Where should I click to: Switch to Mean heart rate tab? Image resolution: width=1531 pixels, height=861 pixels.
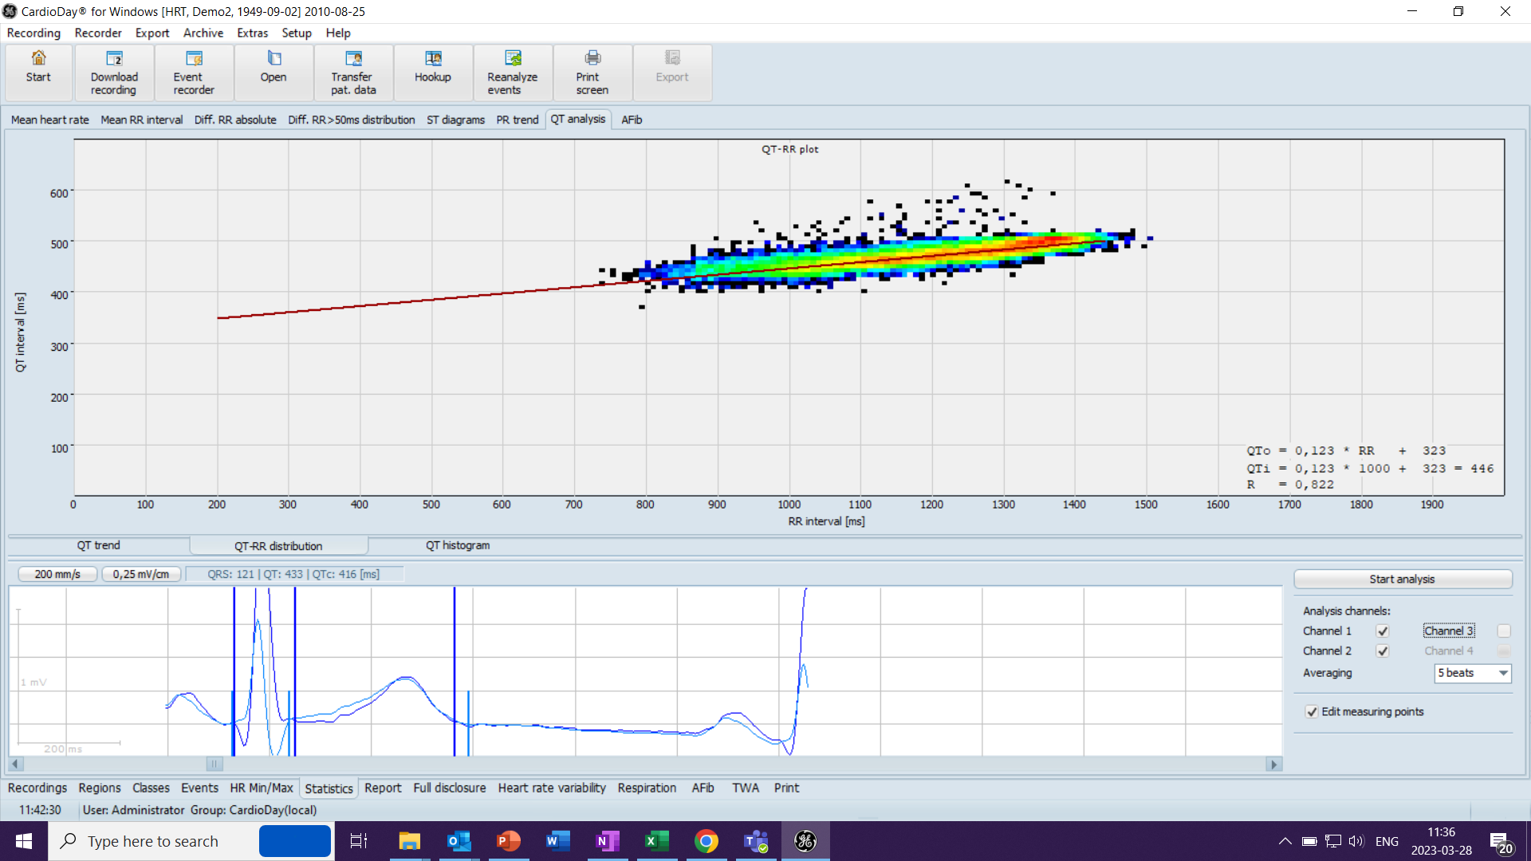50,120
